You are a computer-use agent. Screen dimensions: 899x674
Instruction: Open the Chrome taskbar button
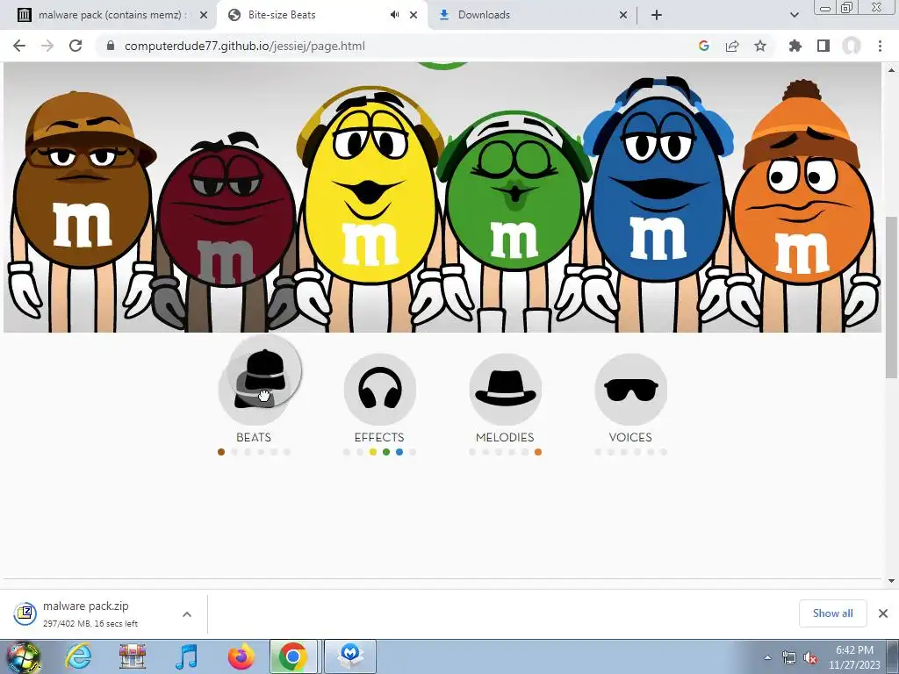[x=293, y=656]
